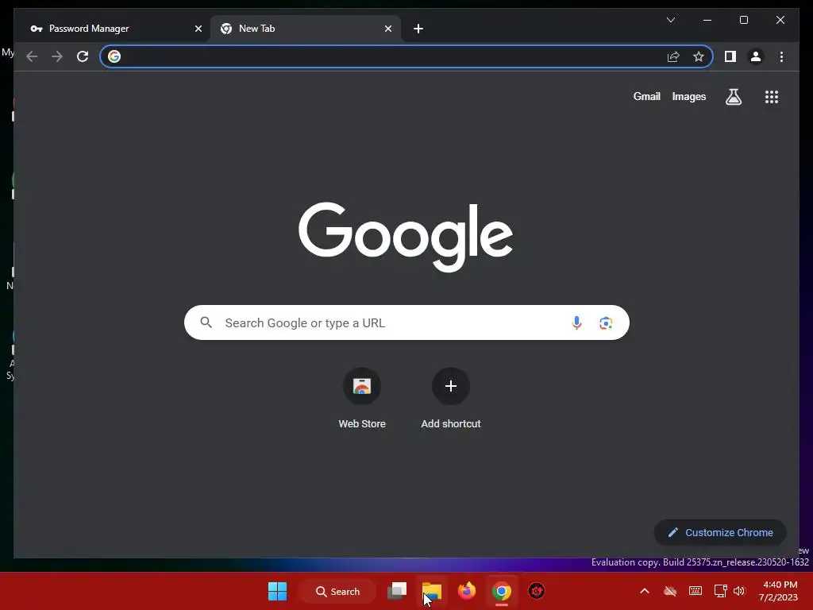813x610 pixels.
Task: Open Task View on the taskbar
Action: tap(397, 591)
